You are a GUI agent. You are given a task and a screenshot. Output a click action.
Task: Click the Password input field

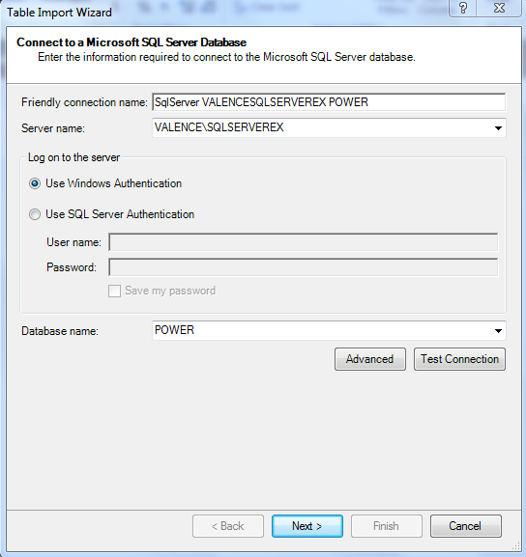point(304,267)
